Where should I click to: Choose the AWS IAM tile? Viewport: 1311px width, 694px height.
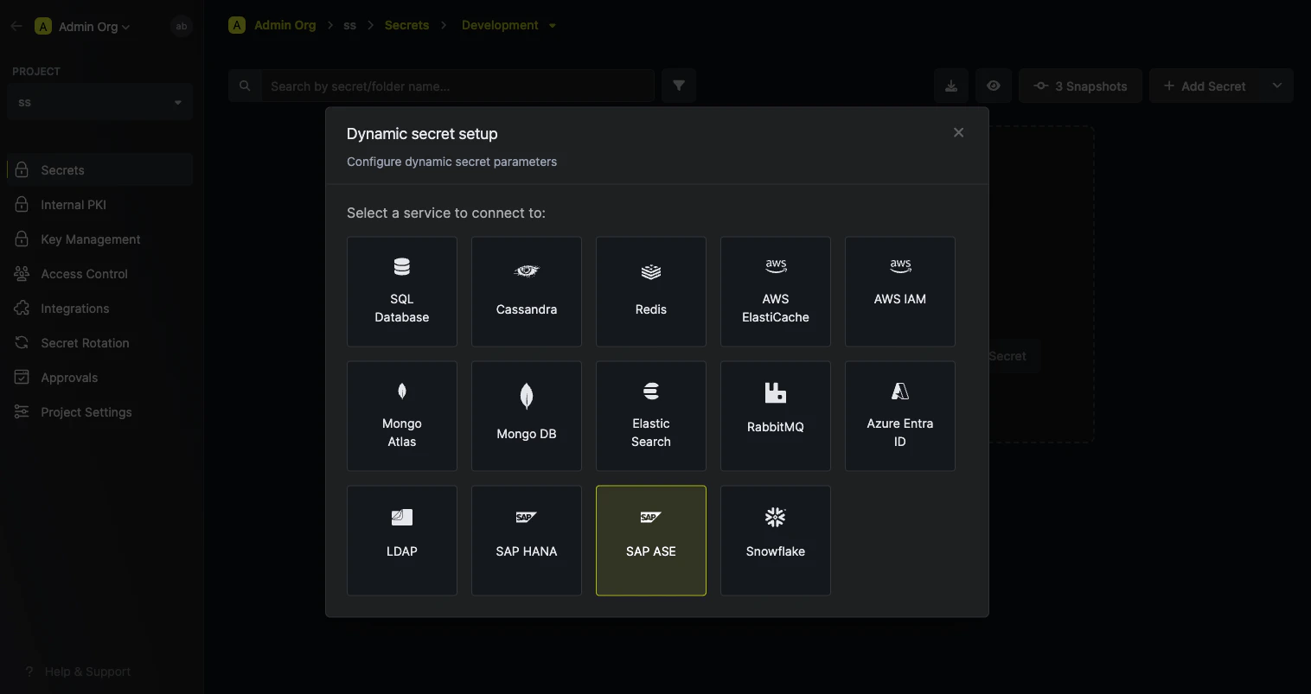pyautogui.click(x=900, y=292)
